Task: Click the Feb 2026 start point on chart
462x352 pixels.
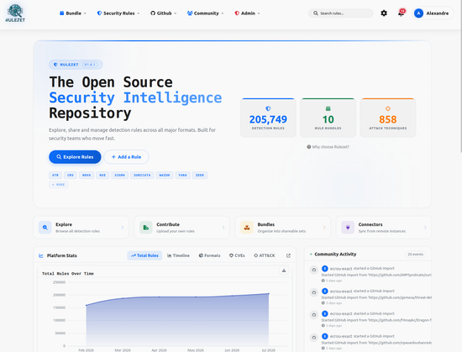Action: [86, 305]
